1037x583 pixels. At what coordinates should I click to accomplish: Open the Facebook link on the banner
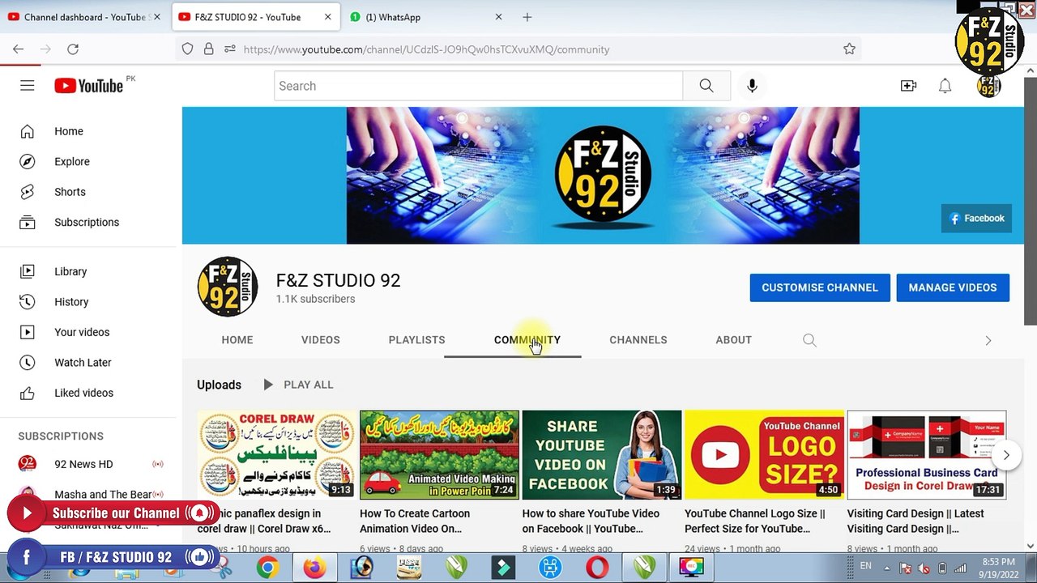click(977, 219)
